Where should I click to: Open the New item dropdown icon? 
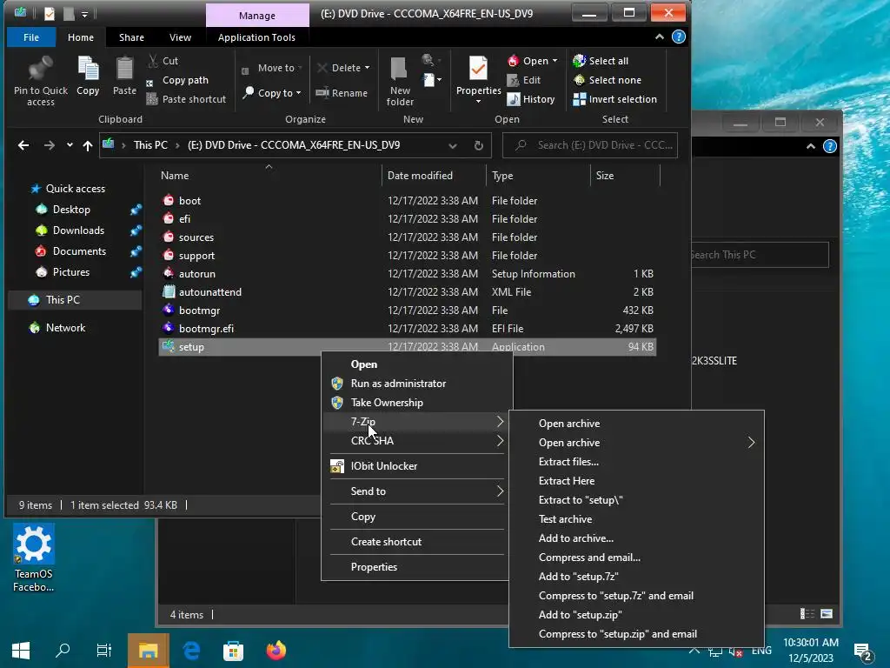tap(432, 80)
